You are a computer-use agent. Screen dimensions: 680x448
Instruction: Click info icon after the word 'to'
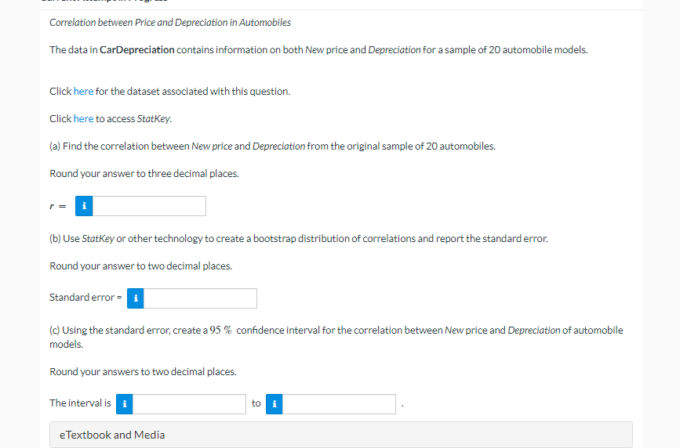click(274, 404)
